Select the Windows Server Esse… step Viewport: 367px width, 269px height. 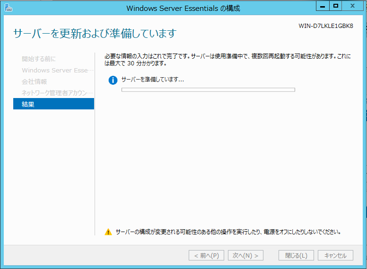[58, 70]
